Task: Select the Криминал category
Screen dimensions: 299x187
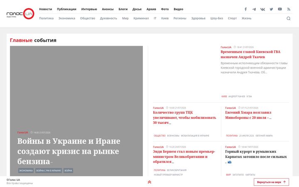Action: [141, 18]
